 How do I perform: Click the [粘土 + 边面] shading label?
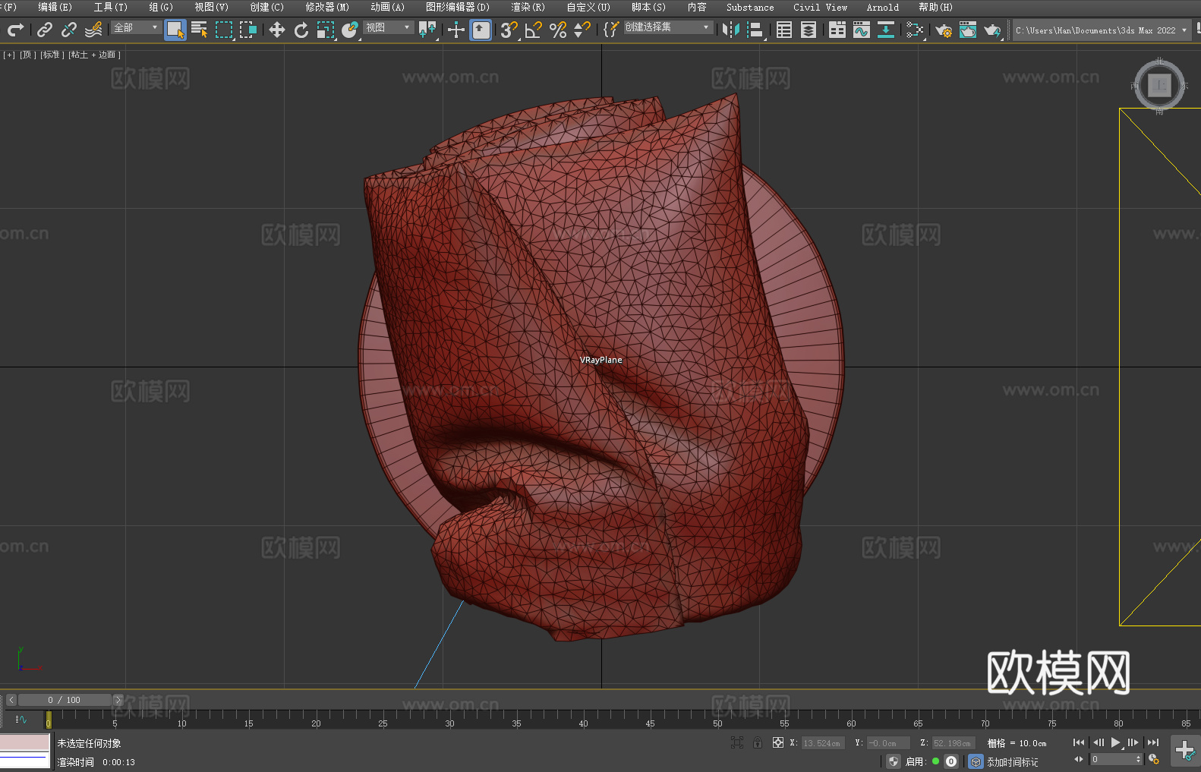click(x=94, y=55)
